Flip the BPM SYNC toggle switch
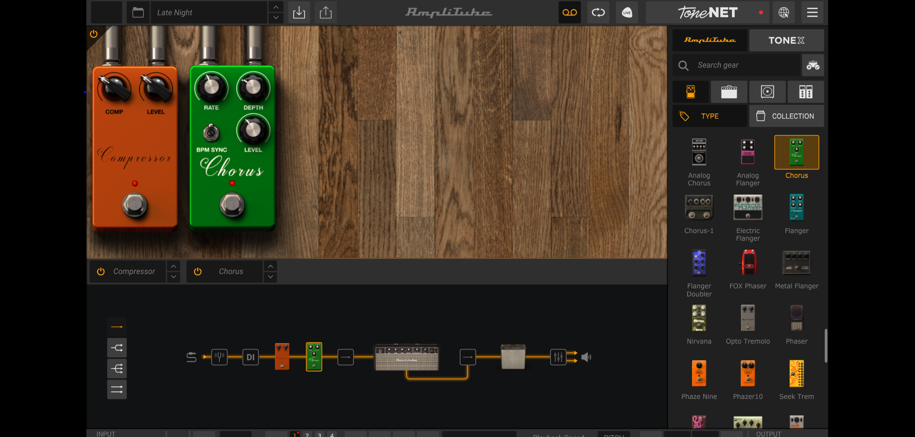 pos(211,132)
